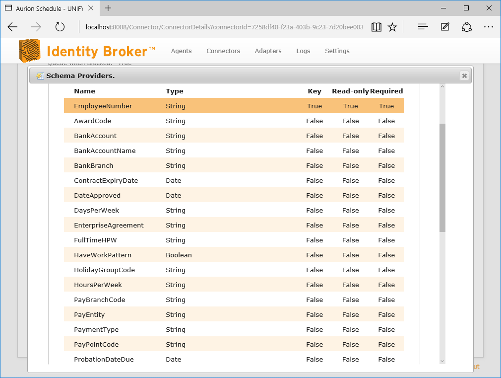Open the Settings menu
Image resolution: width=501 pixels, height=378 pixels.
point(337,51)
